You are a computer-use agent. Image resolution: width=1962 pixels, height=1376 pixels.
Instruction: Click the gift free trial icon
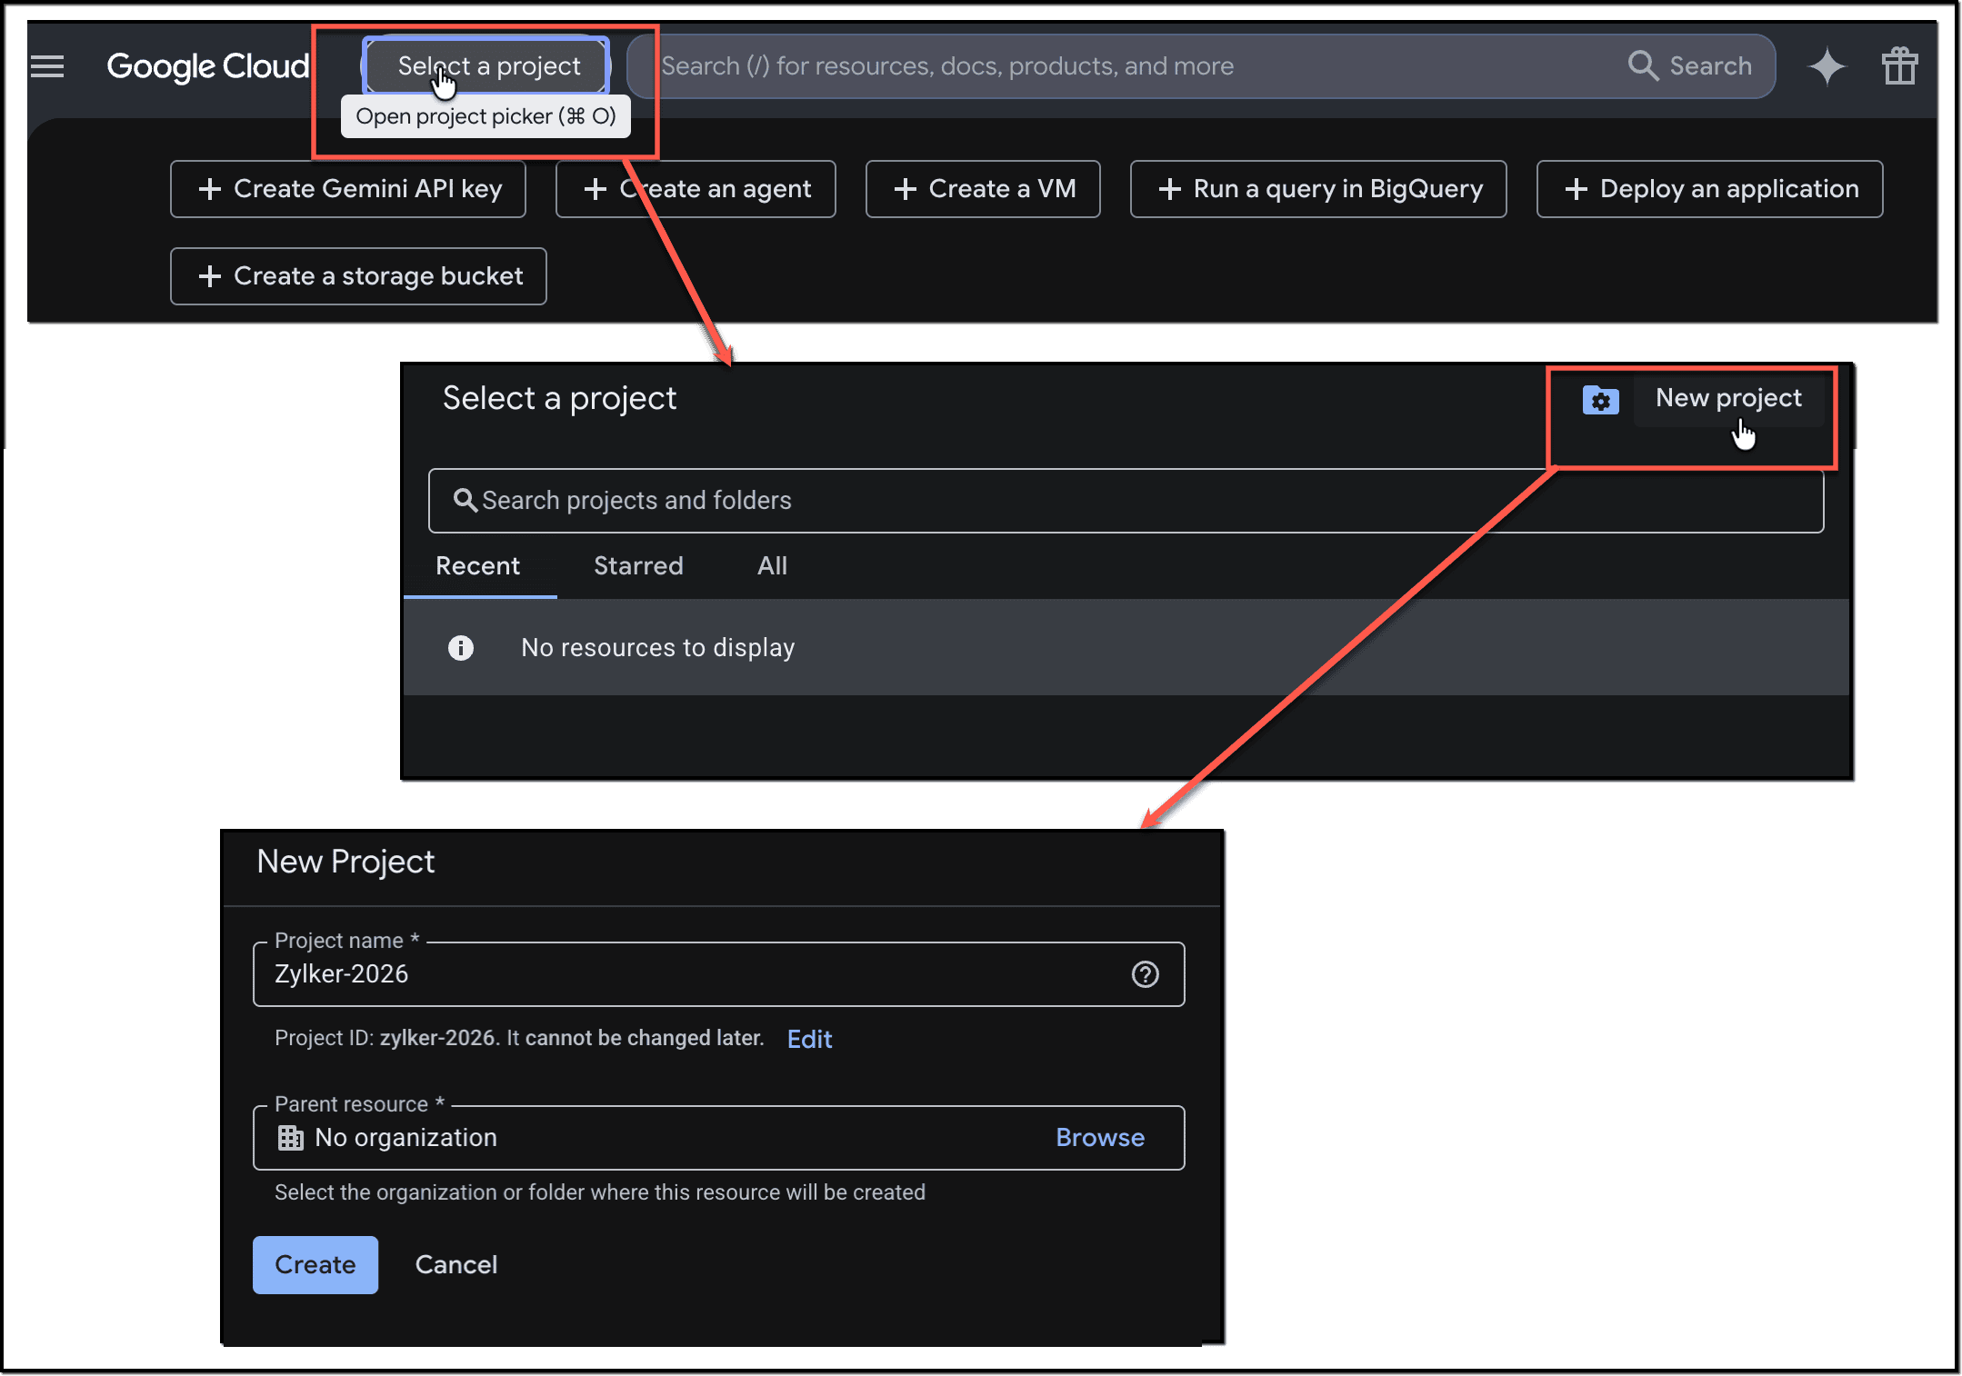click(x=1899, y=66)
